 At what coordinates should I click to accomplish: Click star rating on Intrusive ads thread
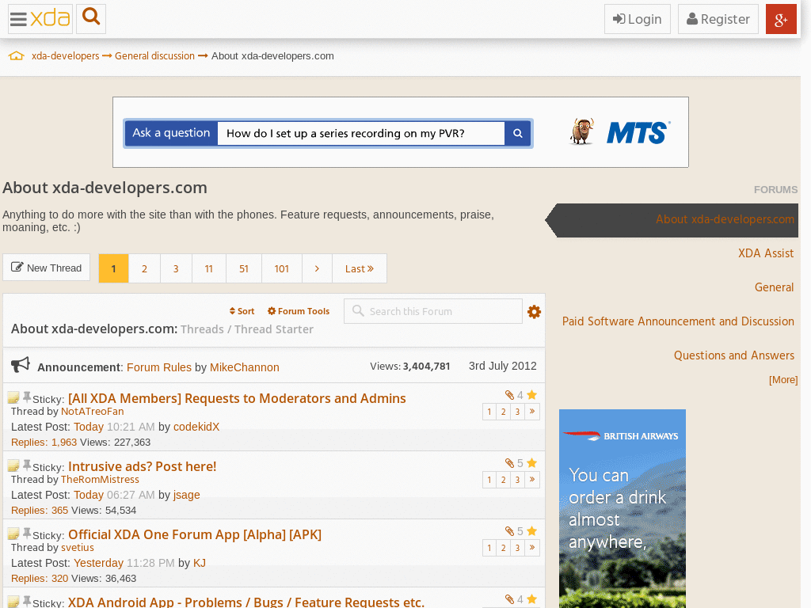click(x=532, y=463)
